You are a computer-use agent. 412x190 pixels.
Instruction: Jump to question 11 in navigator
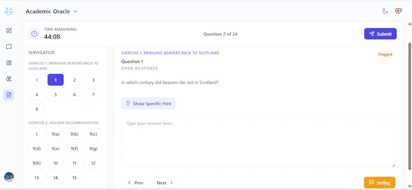point(74,163)
